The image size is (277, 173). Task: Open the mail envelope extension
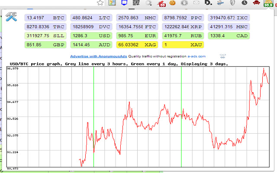click(x=196, y=3)
